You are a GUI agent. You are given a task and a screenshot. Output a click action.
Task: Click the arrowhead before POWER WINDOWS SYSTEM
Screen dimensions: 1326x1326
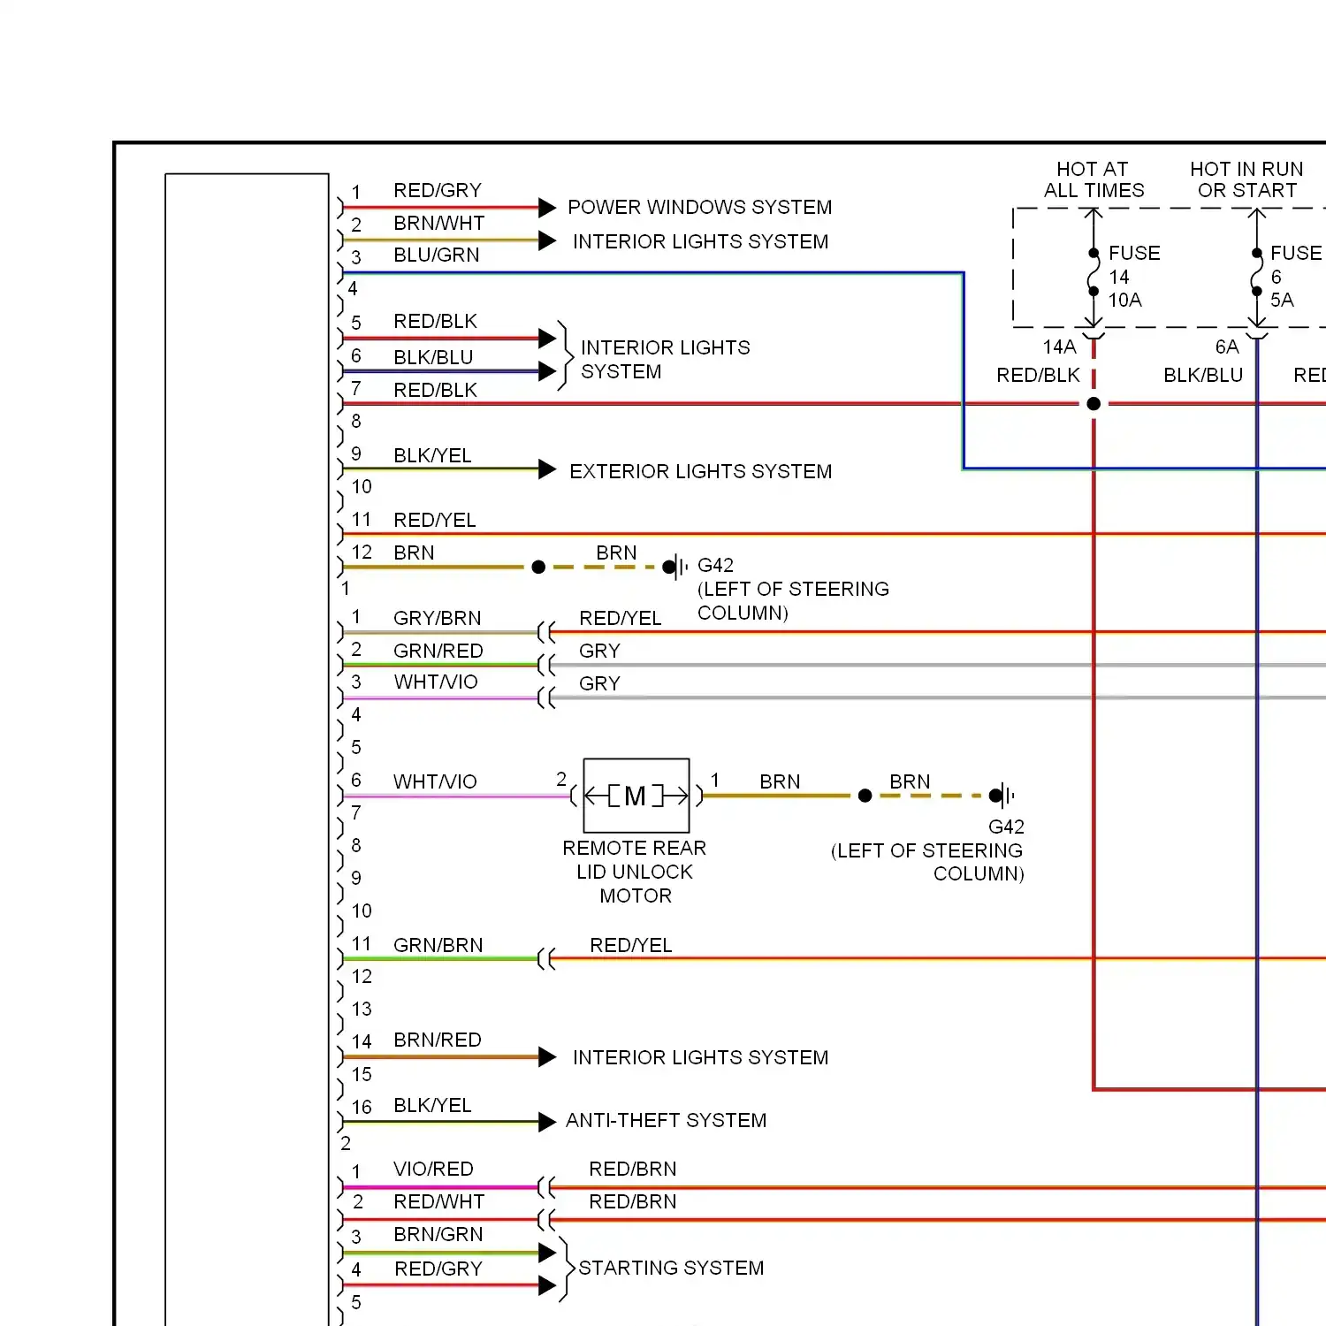coord(547,208)
